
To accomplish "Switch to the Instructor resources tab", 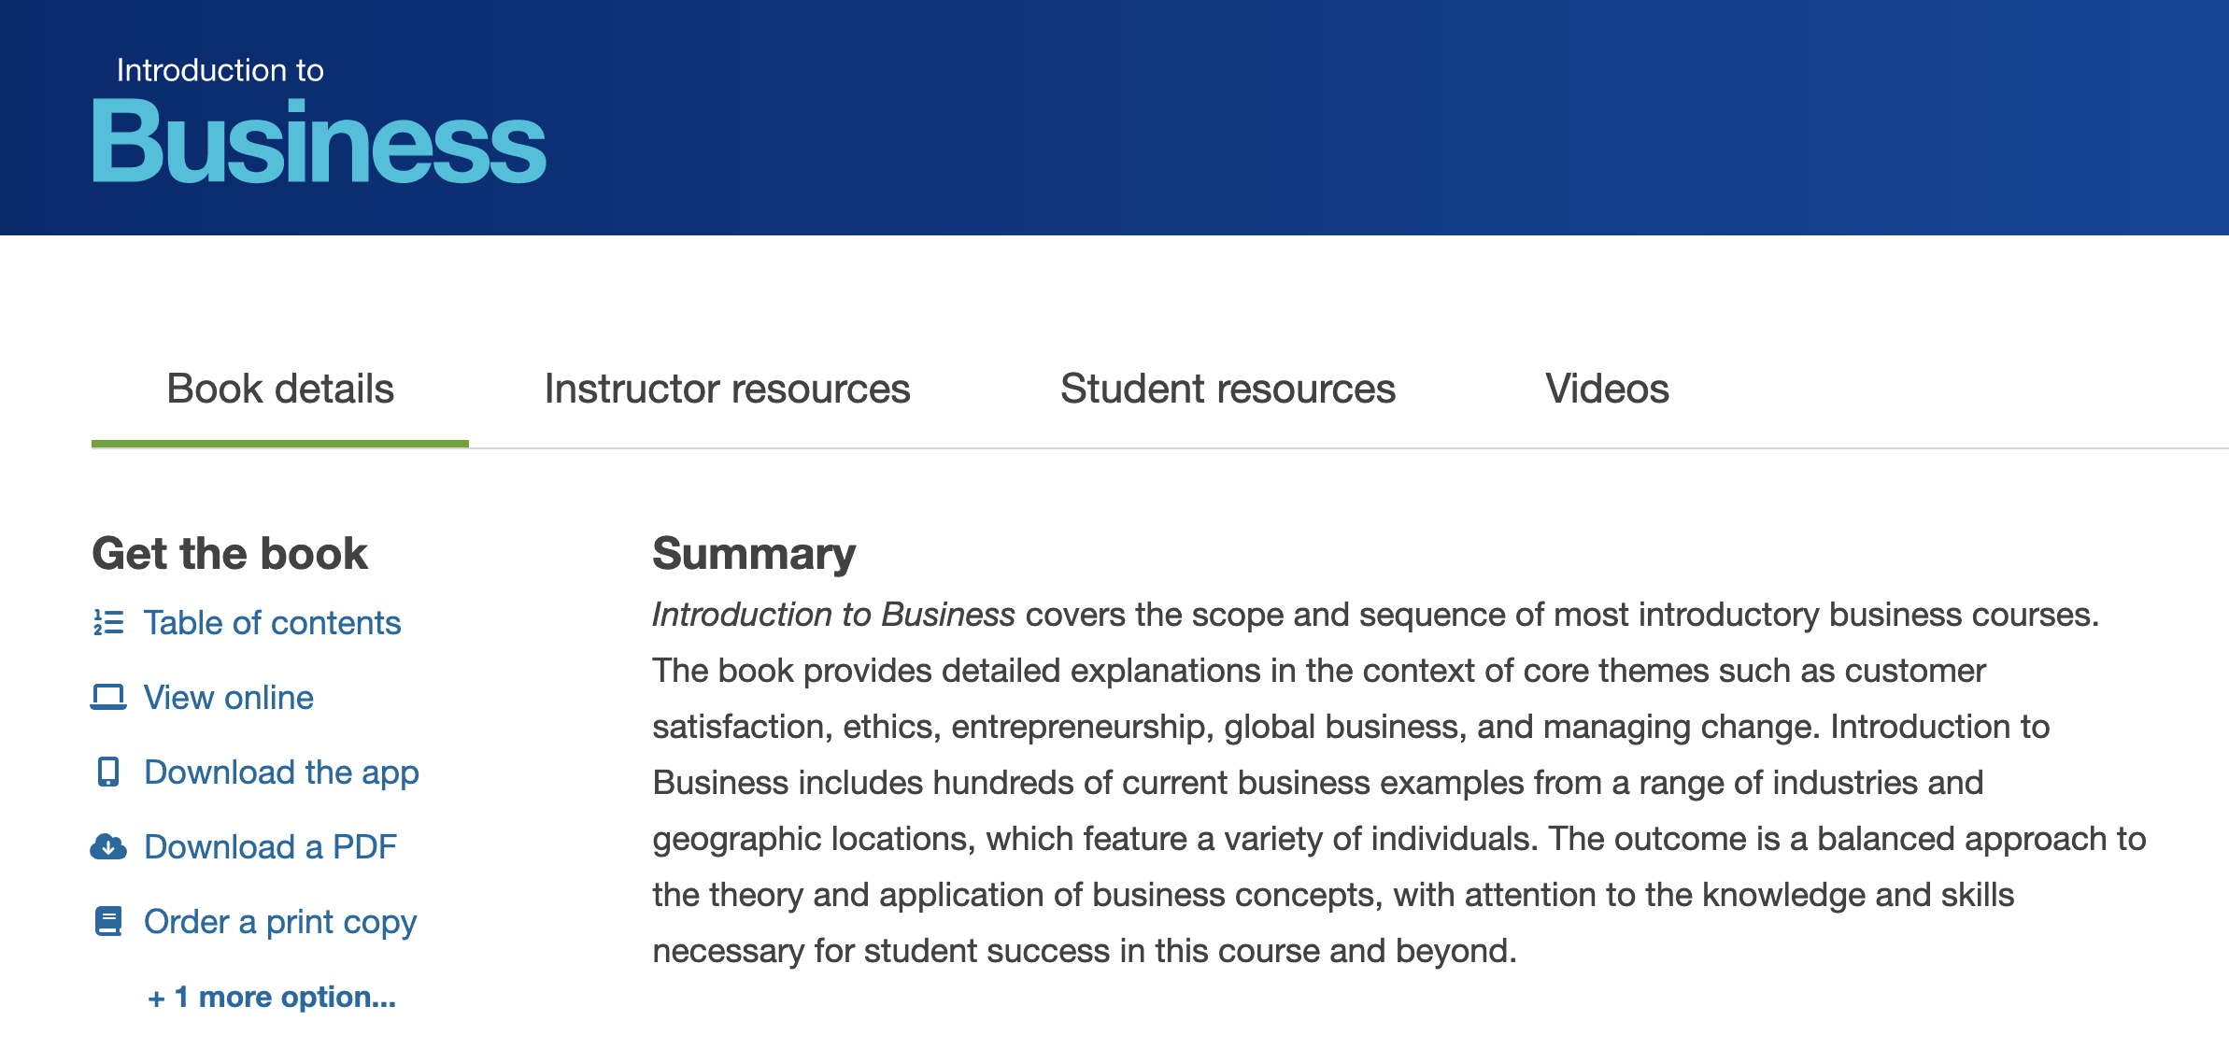I will pos(727,389).
